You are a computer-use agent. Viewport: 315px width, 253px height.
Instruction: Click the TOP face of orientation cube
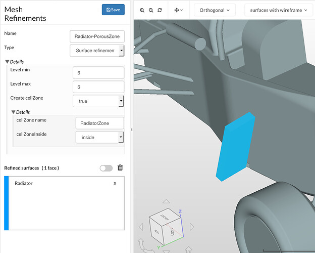[x=156, y=232]
